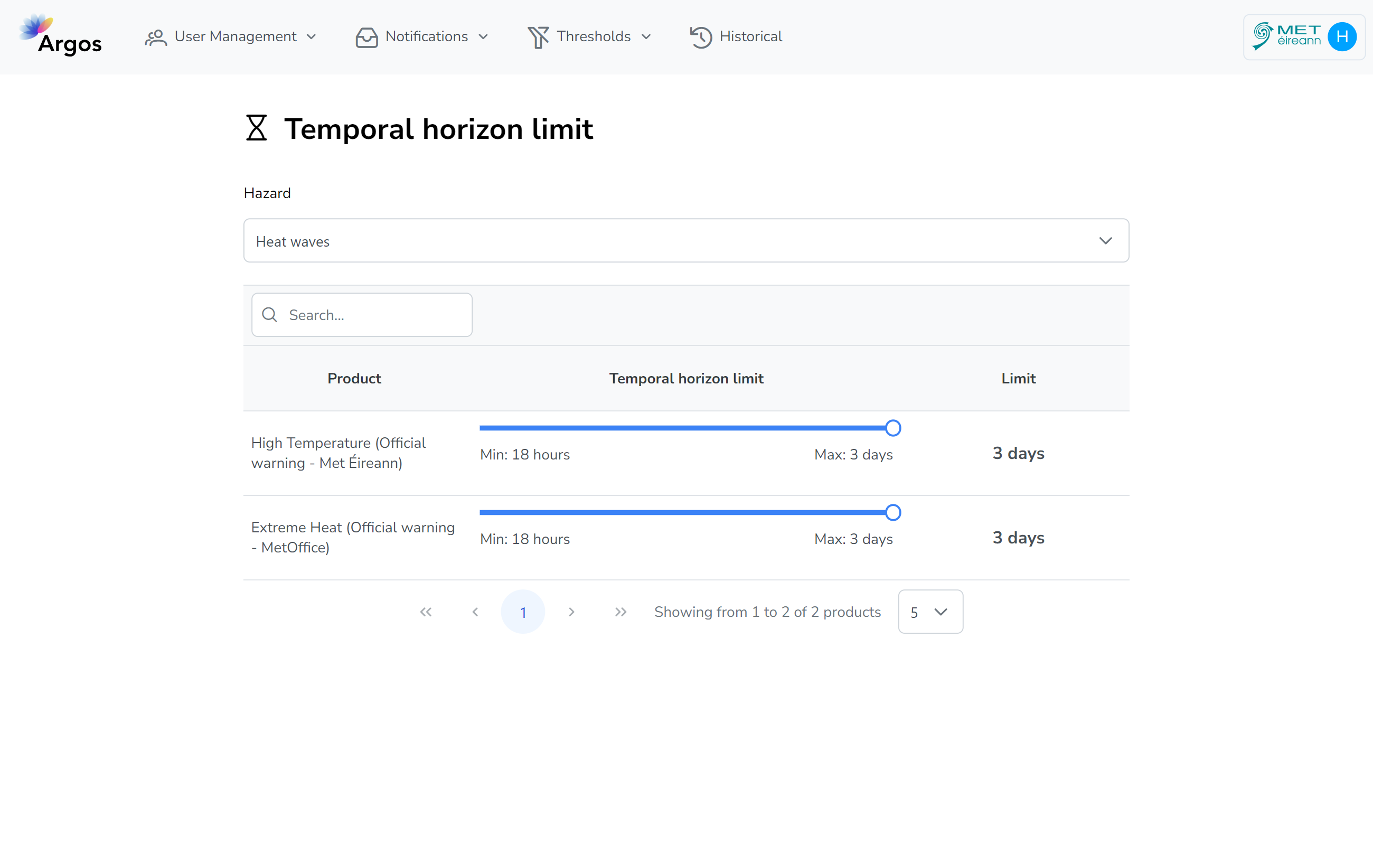Click the Product column header
The width and height of the screenshot is (1373, 845).
354,378
